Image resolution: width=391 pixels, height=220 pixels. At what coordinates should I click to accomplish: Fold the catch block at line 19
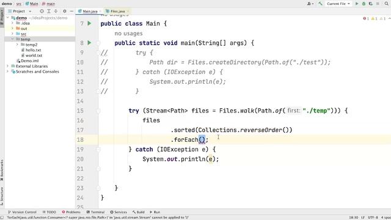98,150
